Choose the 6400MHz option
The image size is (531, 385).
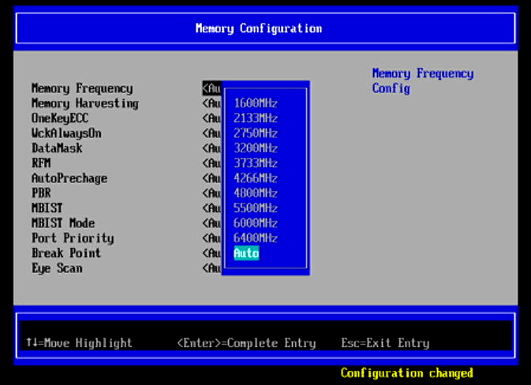tap(256, 238)
